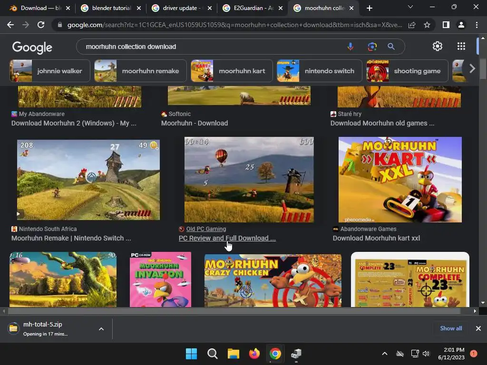View site information via the lock icon

click(60, 25)
